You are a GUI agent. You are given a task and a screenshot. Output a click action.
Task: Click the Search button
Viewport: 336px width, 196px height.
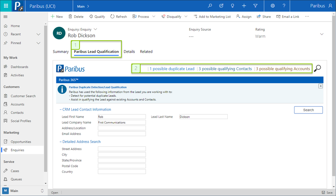click(308, 110)
